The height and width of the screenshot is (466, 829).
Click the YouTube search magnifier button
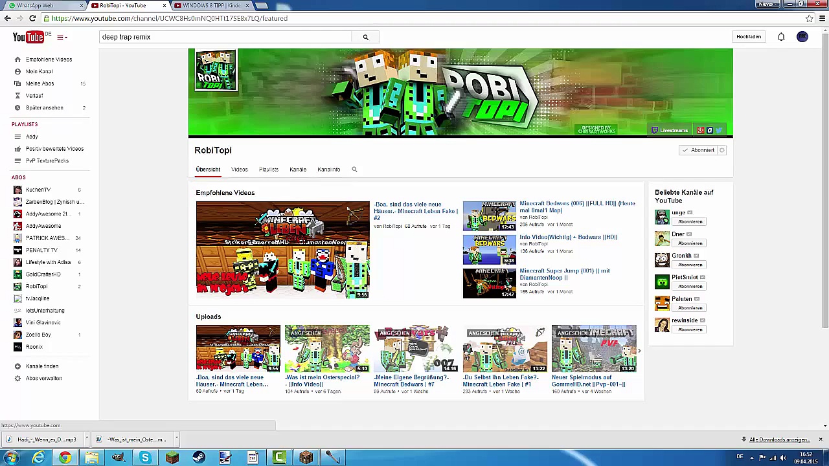[365, 37]
